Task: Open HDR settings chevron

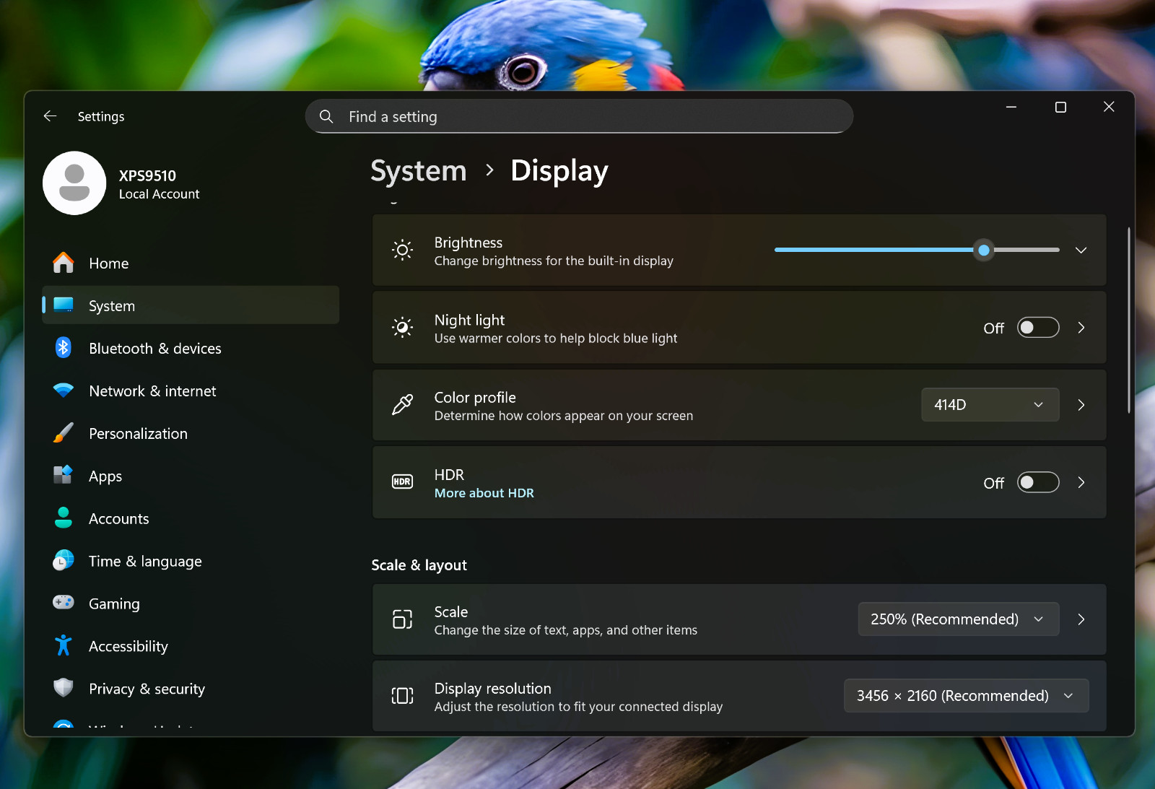Action: pos(1081,482)
